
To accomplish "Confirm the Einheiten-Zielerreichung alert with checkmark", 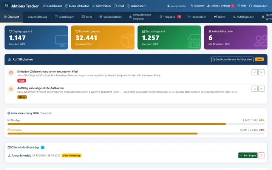I will [255, 72].
